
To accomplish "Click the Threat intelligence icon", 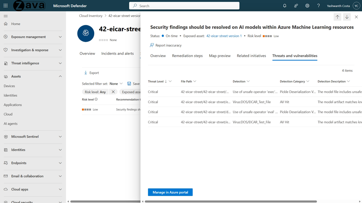I will pos(6,63).
